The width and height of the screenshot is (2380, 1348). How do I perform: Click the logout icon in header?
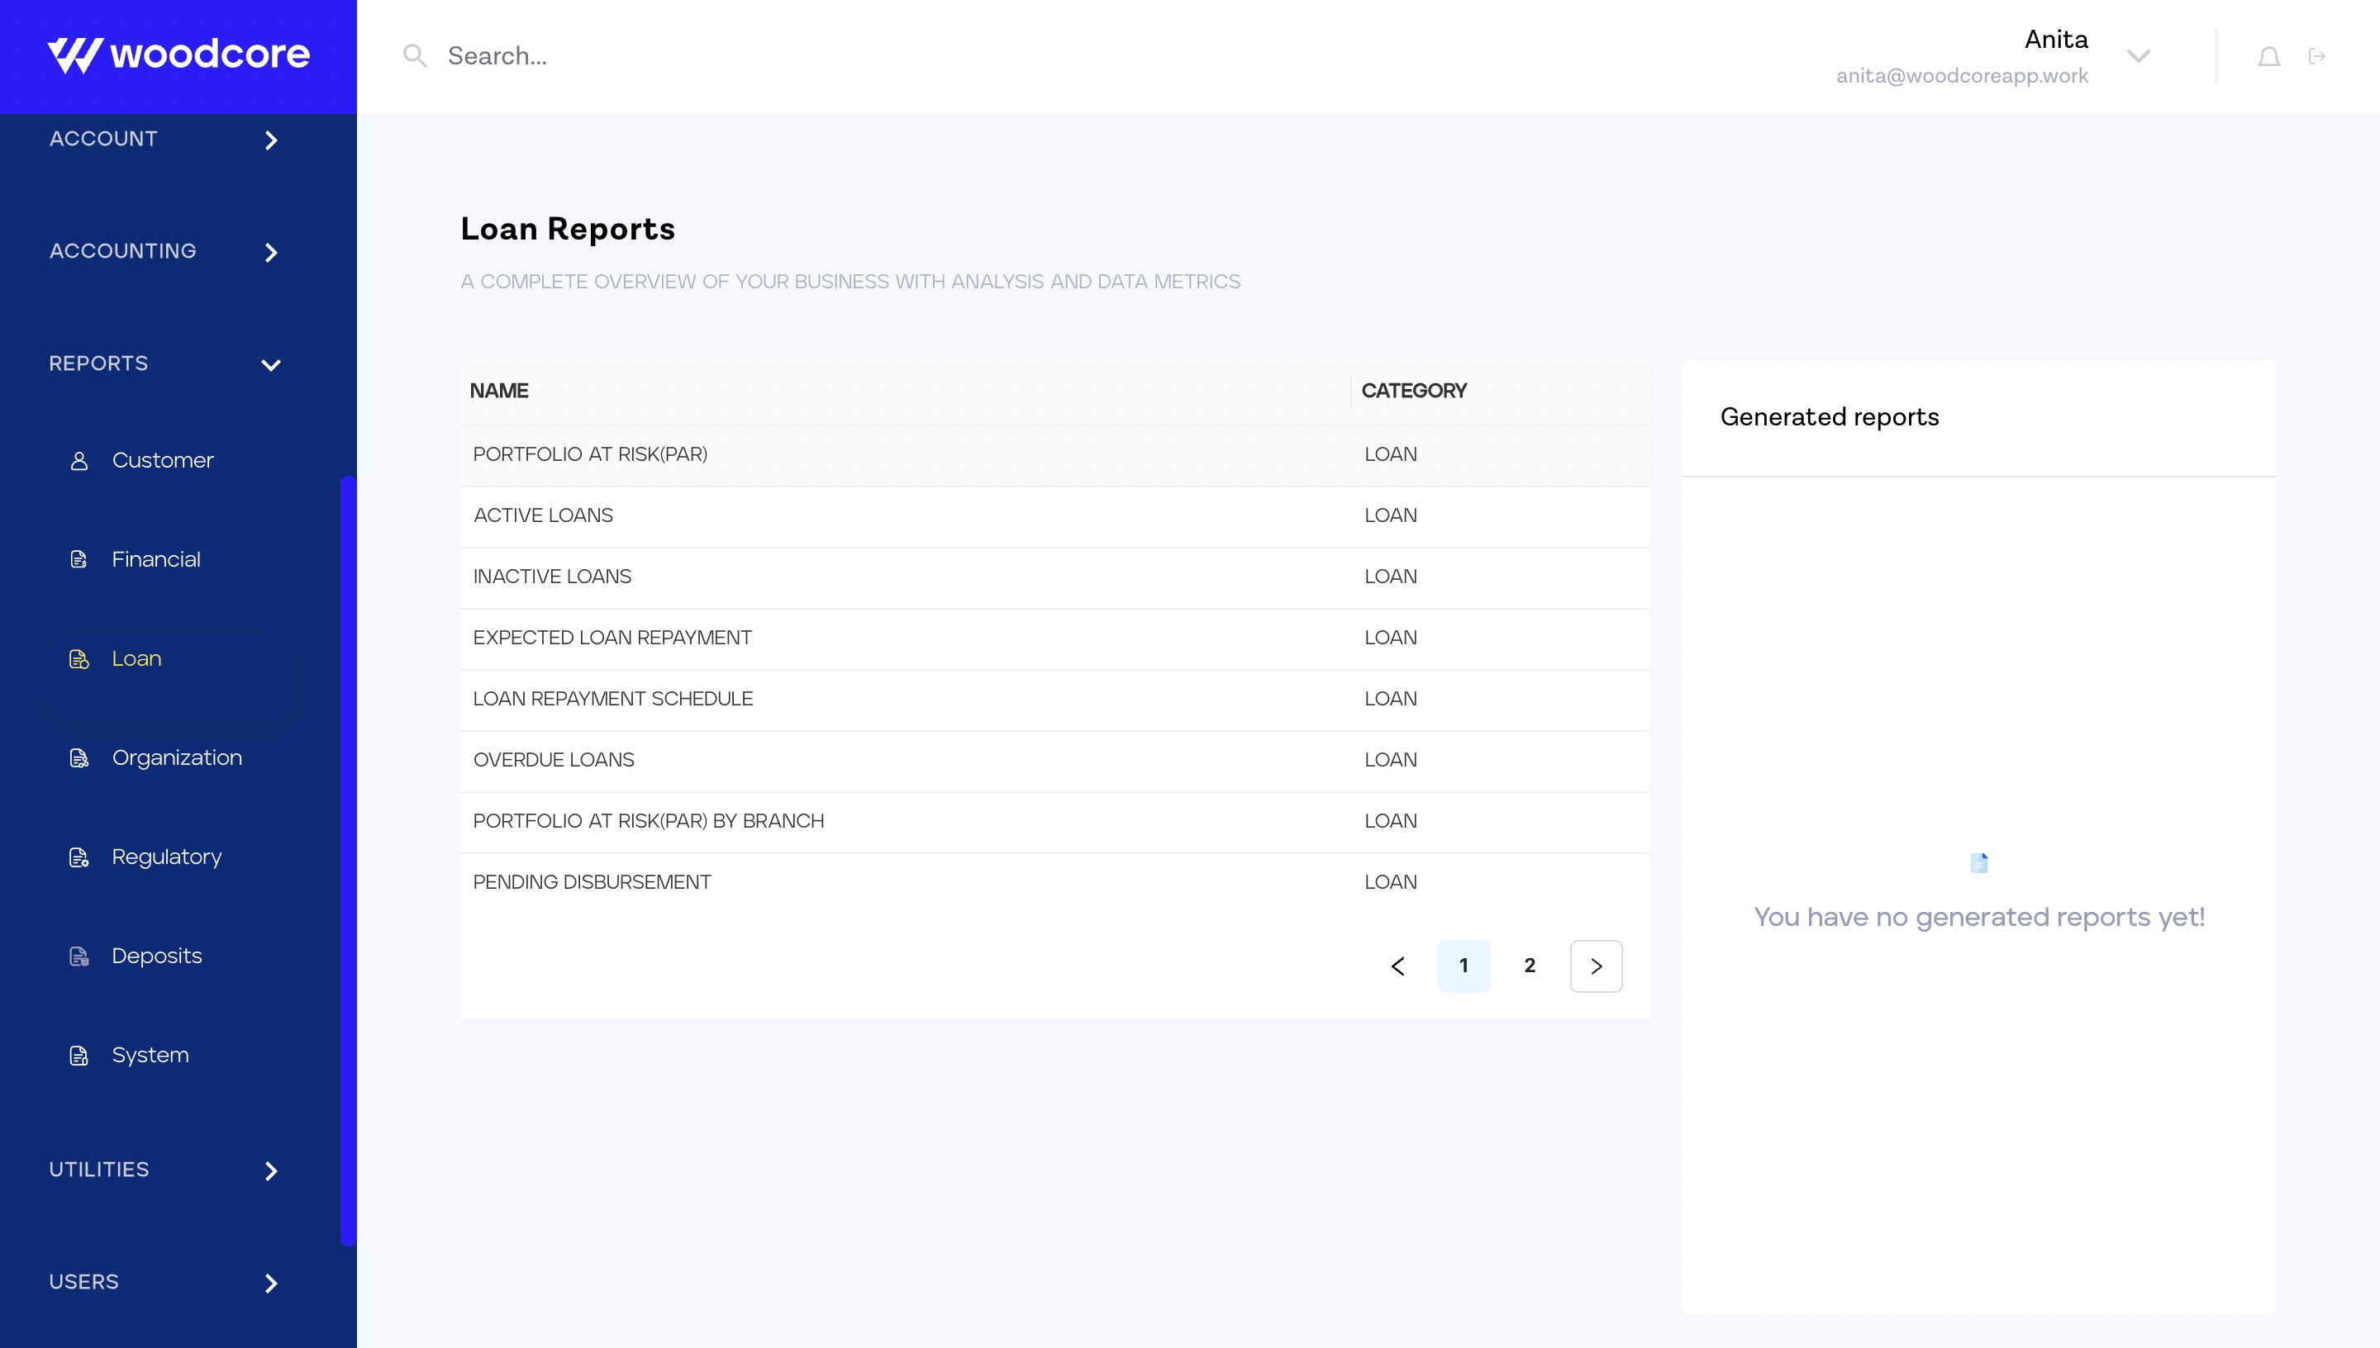point(2316,56)
